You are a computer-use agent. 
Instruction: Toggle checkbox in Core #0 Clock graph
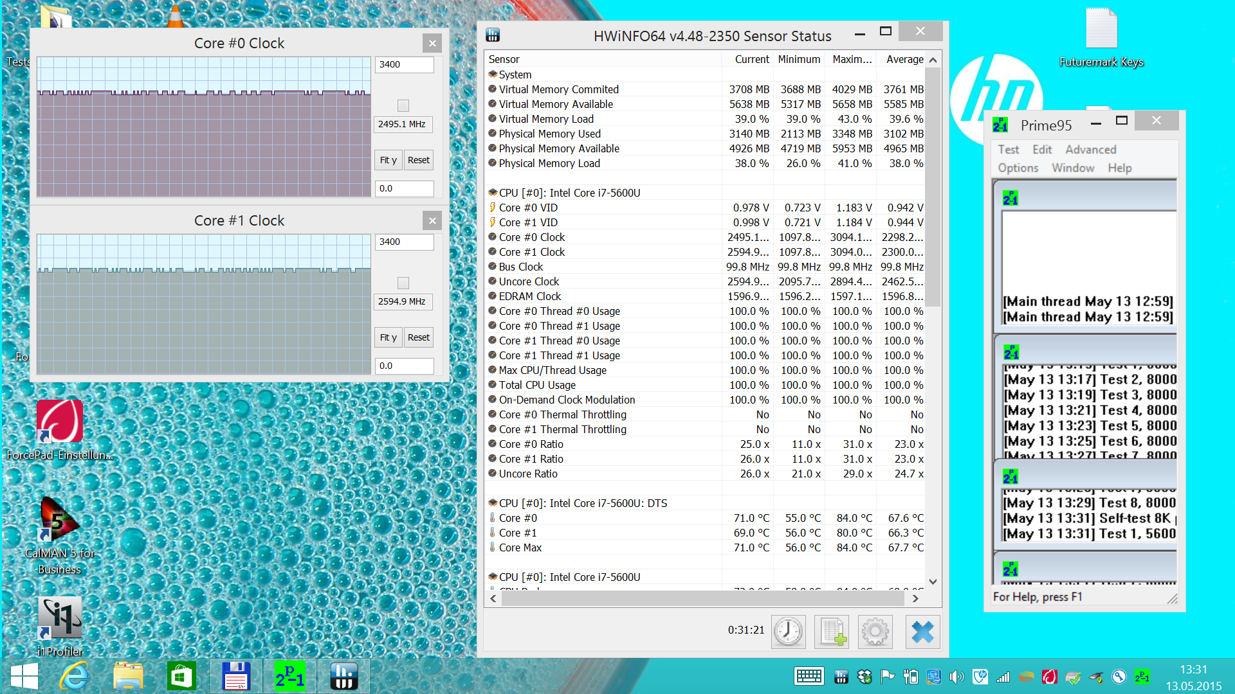[403, 105]
